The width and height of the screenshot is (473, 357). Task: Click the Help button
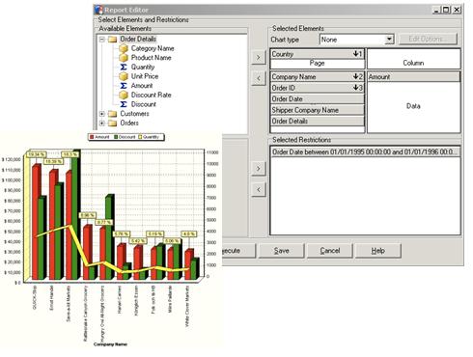(x=378, y=251)
